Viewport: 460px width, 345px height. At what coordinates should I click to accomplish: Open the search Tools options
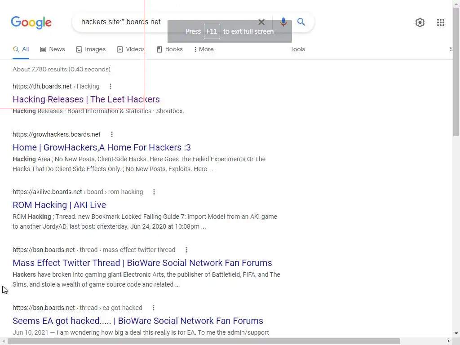coord(297,49)
